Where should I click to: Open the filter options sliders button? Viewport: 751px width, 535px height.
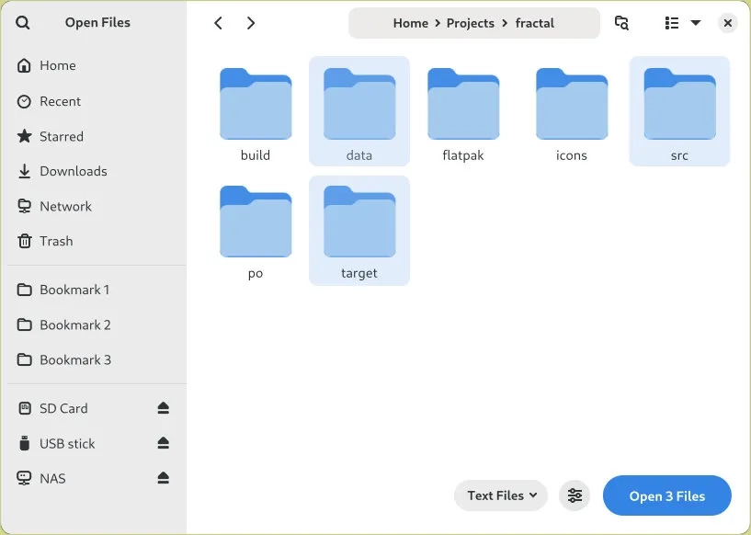[x=575, y=495]
